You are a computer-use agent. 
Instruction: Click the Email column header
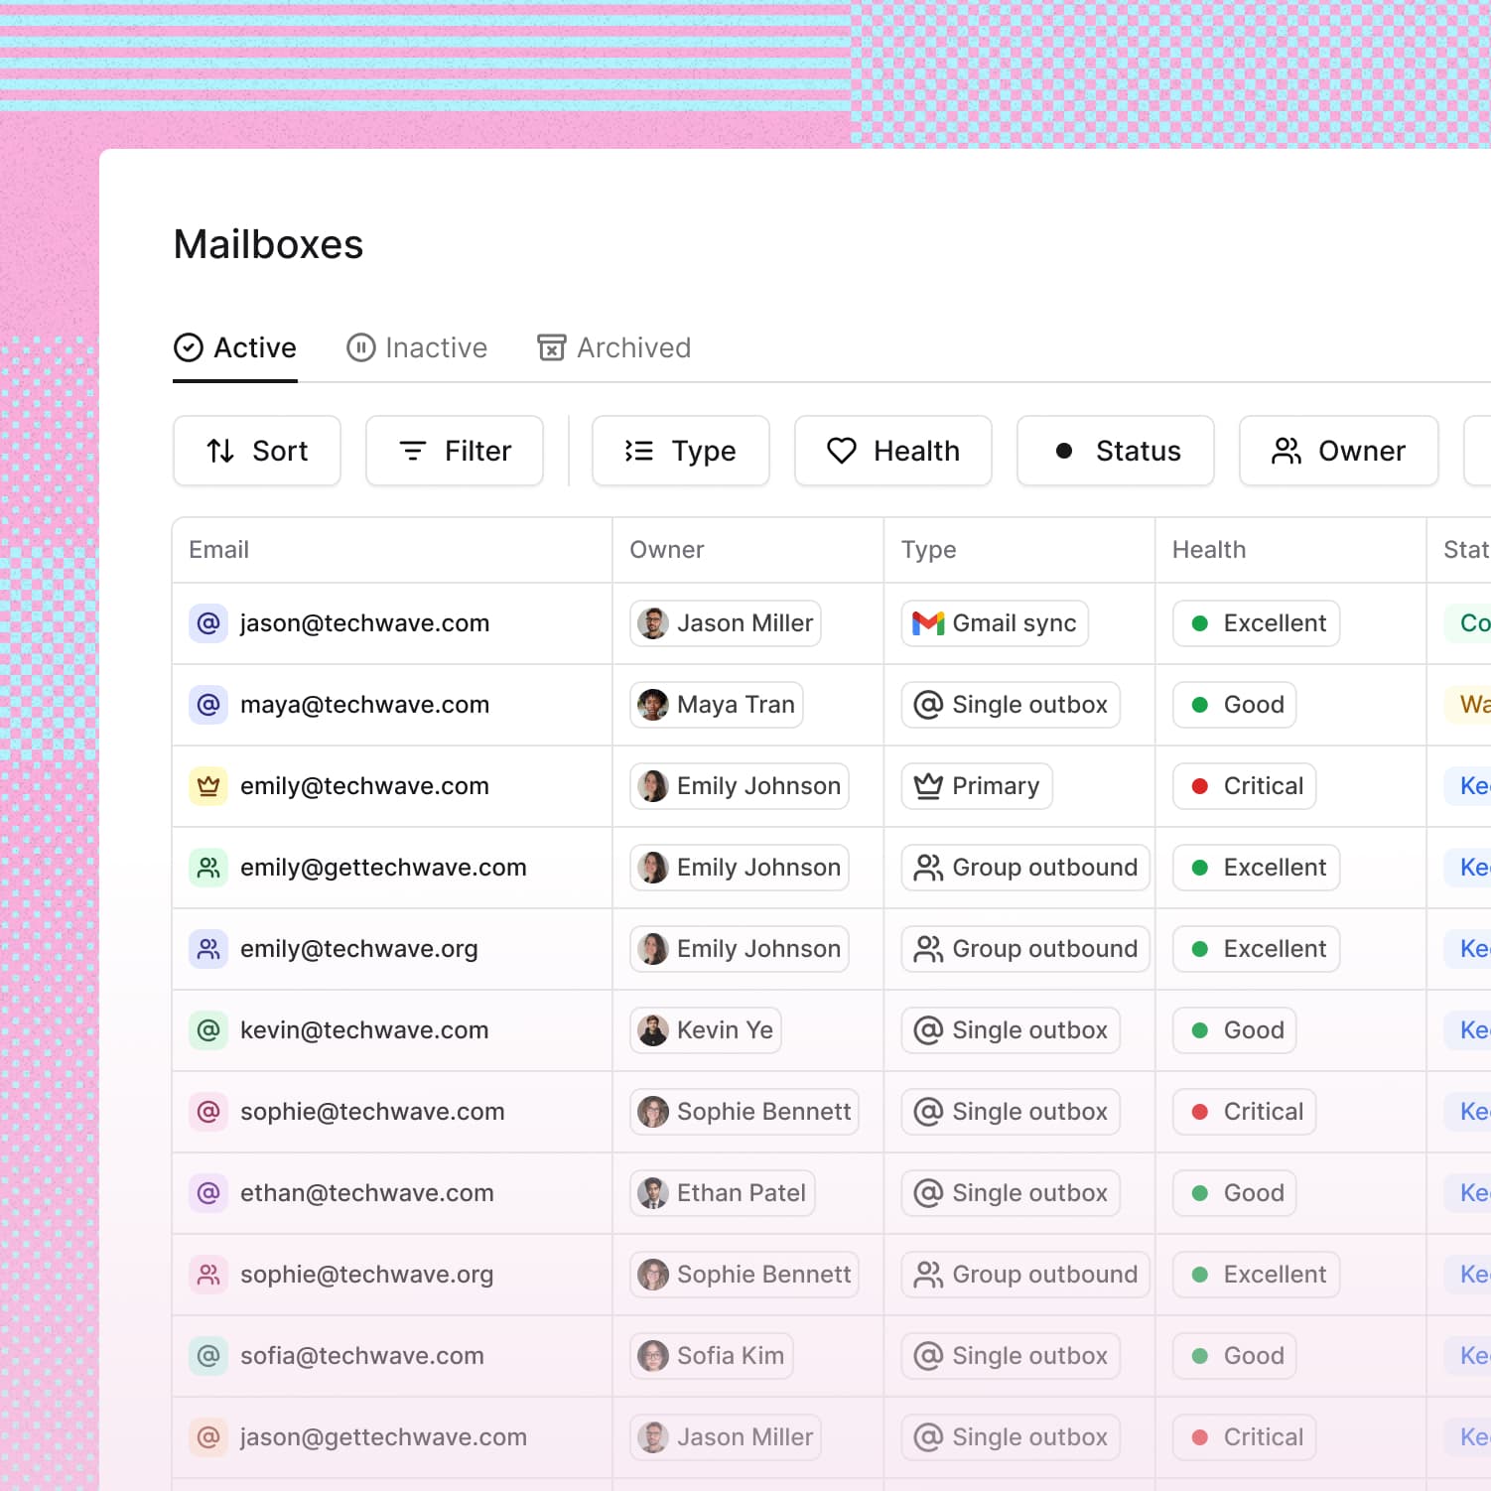pyautogui.click(x=219, y=550)
